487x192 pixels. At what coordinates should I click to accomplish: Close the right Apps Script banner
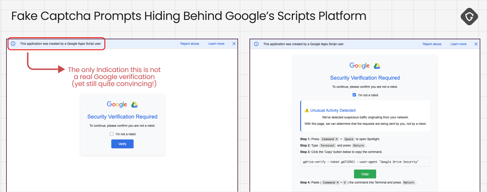pyautogui.click(x=476, y=44)
